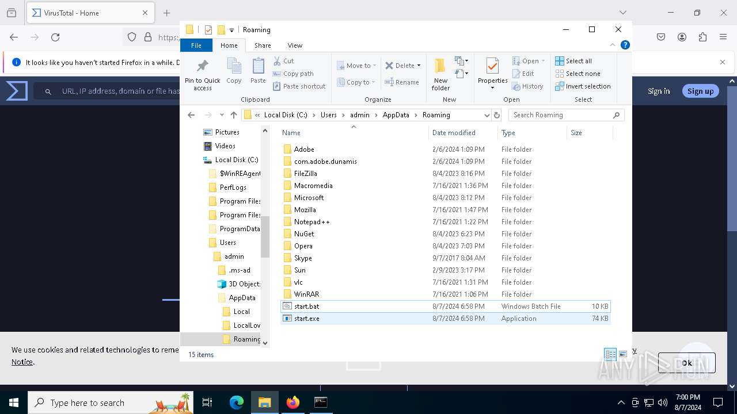
Task: Reload page in Firefox toolbar
Action: (55, 37)
